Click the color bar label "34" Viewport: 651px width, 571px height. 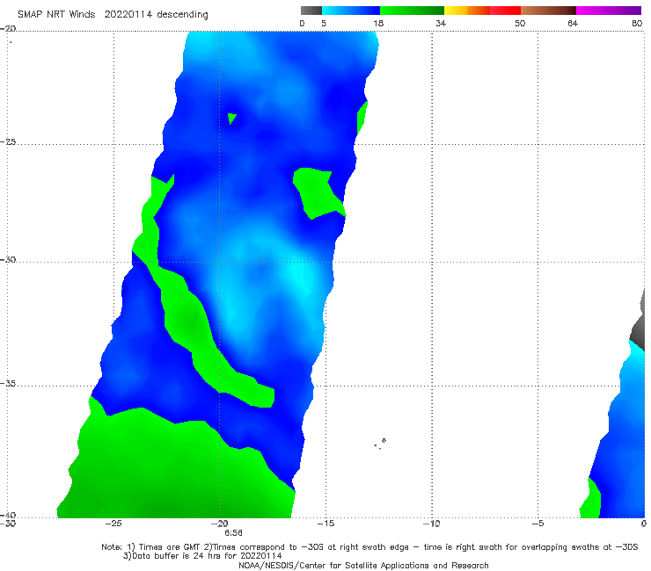coord(441,24)
